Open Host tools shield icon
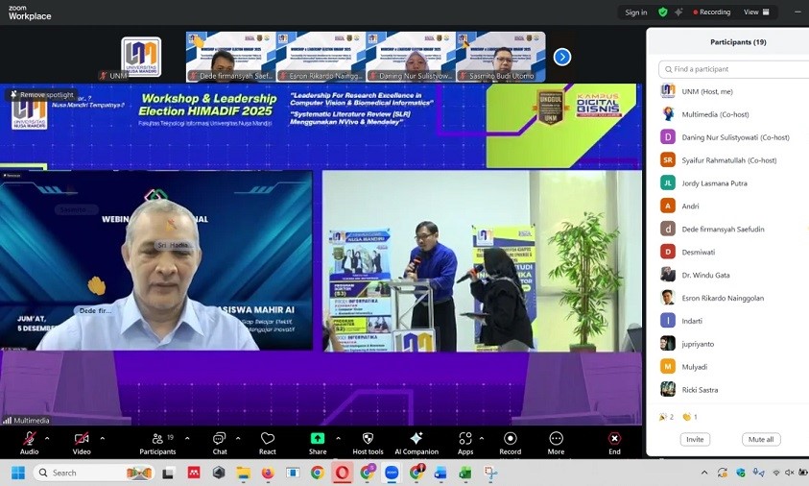809x486 pixels. pyautogui.click(x=368, y=440)
